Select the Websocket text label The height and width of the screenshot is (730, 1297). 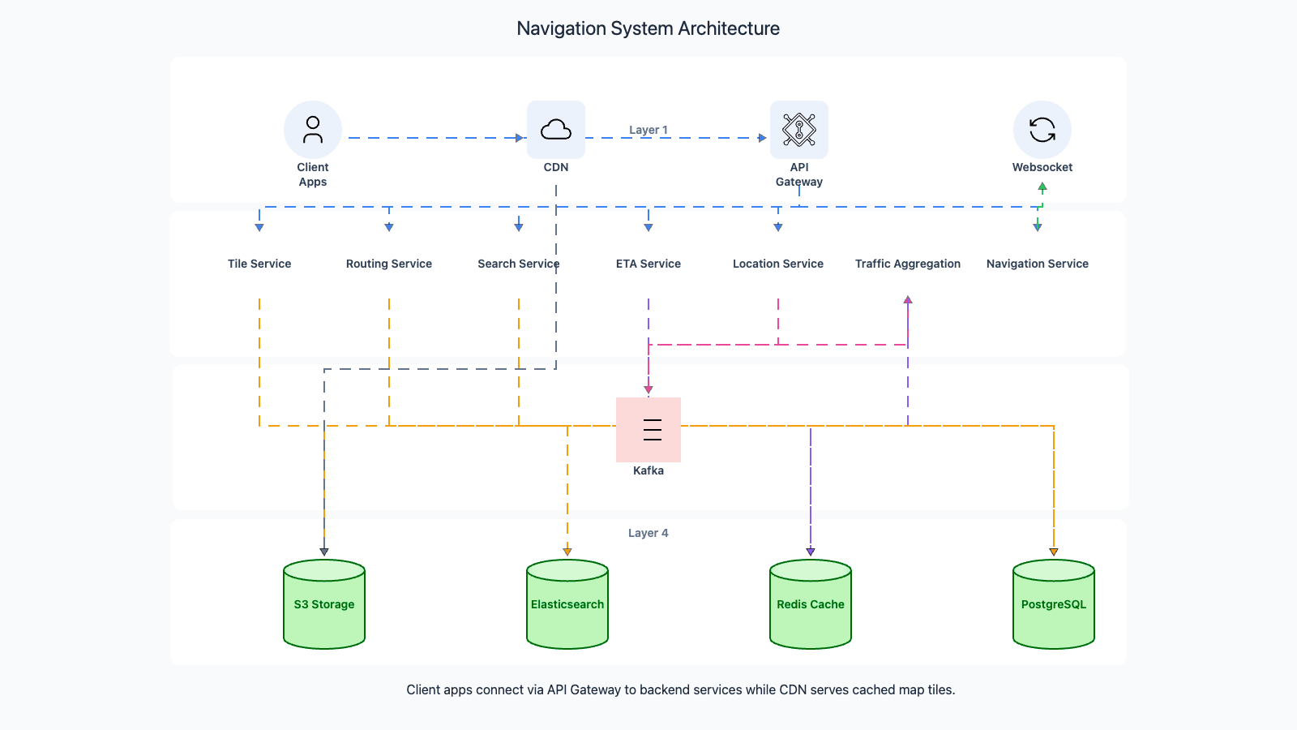click(1042, 167)
